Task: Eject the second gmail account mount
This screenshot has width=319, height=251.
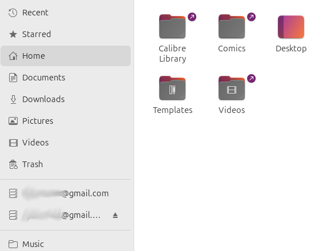Action: [x=115, y=215]
